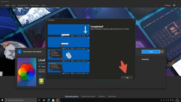
Task: Open the account profile icon
Action: tap(174, 5)
